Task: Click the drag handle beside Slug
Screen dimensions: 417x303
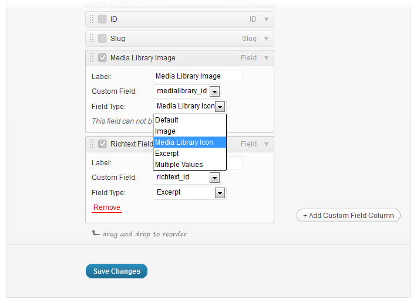Action: coord(92,39)
